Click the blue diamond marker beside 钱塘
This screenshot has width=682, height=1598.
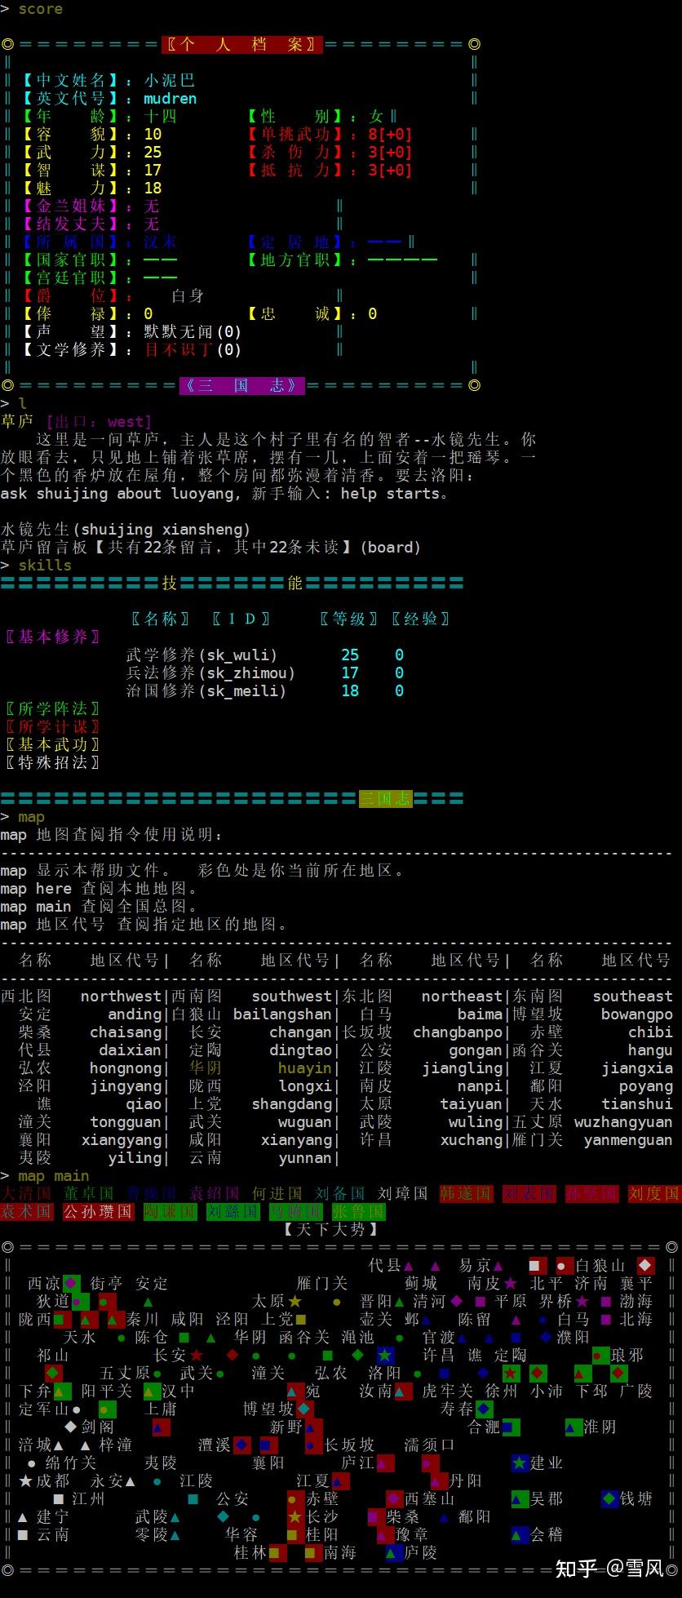click(609, 1498)
